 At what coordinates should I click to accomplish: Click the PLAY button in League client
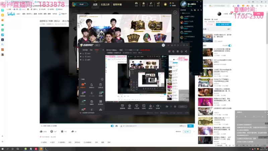coord(81,4)
